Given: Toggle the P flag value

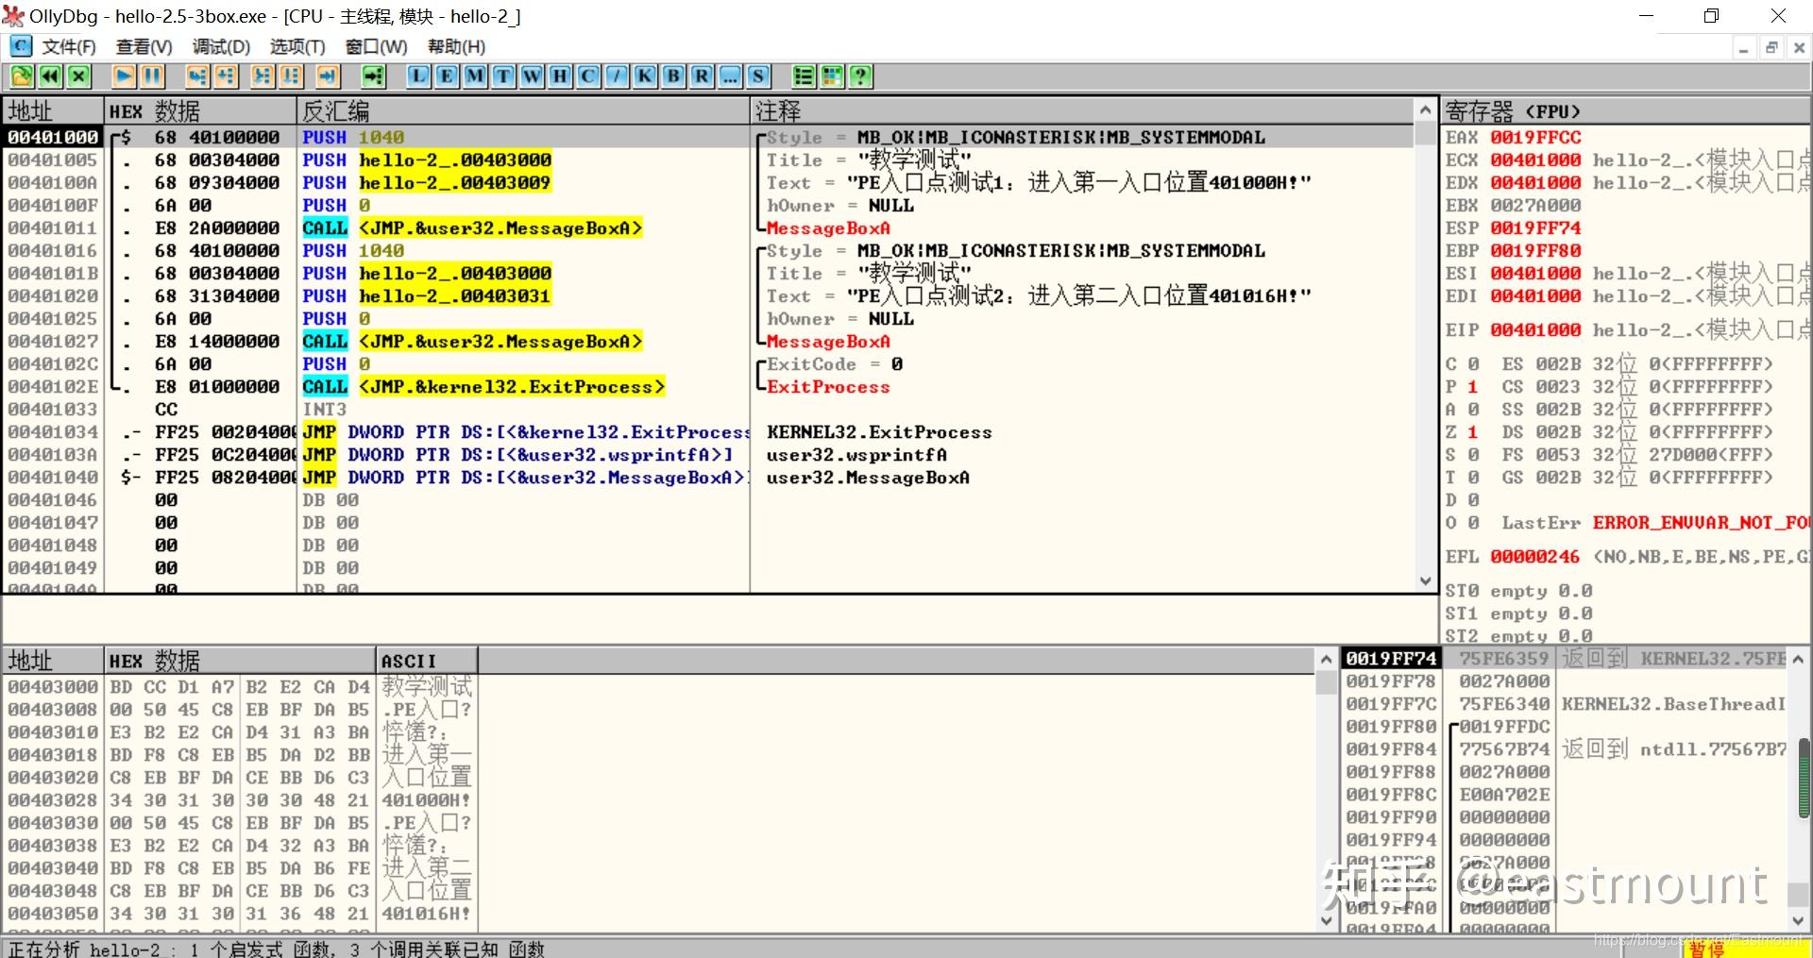Looking at the screenshot, I should 1472,387.
